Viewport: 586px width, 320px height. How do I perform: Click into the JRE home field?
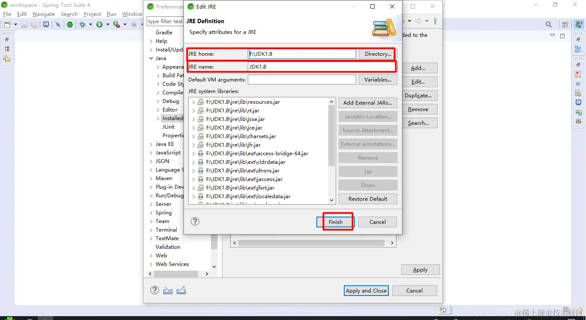point(302,54)
